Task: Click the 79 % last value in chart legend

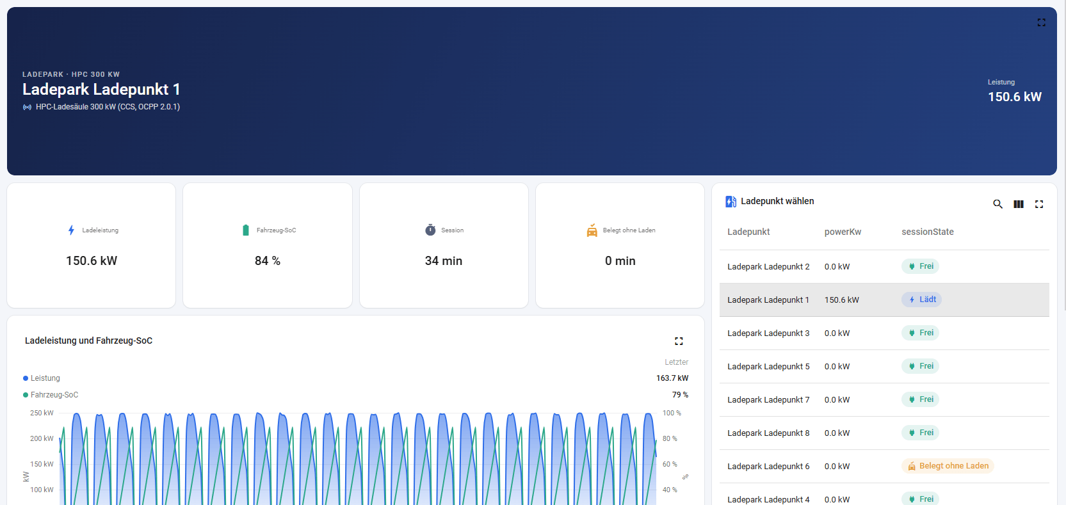Action: click(x=680, y=395)
